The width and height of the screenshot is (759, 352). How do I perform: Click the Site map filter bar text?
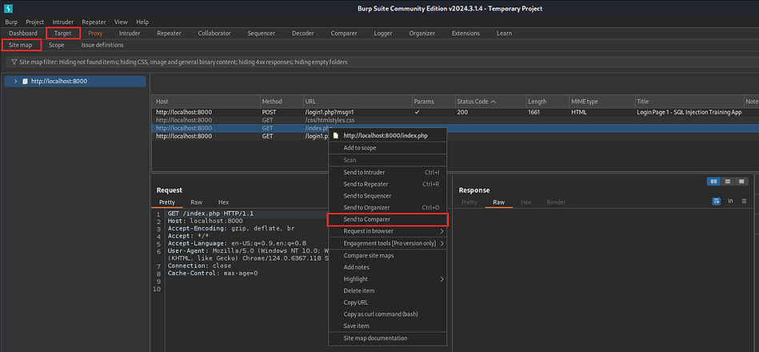point(183,62)
